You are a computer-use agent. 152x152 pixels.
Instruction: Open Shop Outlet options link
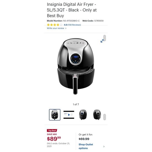pos(86,146)
